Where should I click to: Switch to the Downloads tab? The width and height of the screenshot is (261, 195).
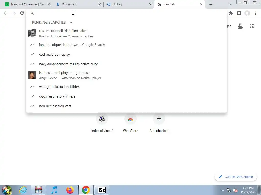(78, 4)
